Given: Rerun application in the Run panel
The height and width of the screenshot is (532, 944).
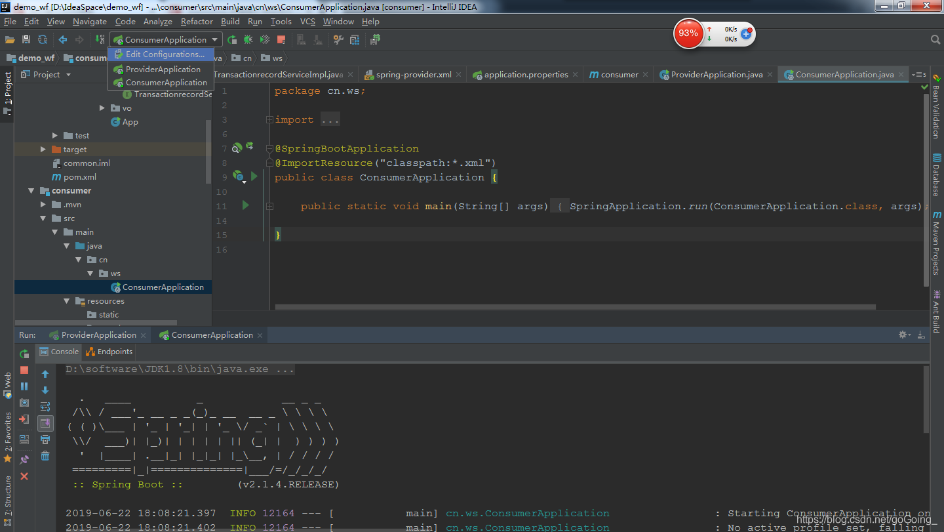Looking at the screenshot, I should [24, 354].
